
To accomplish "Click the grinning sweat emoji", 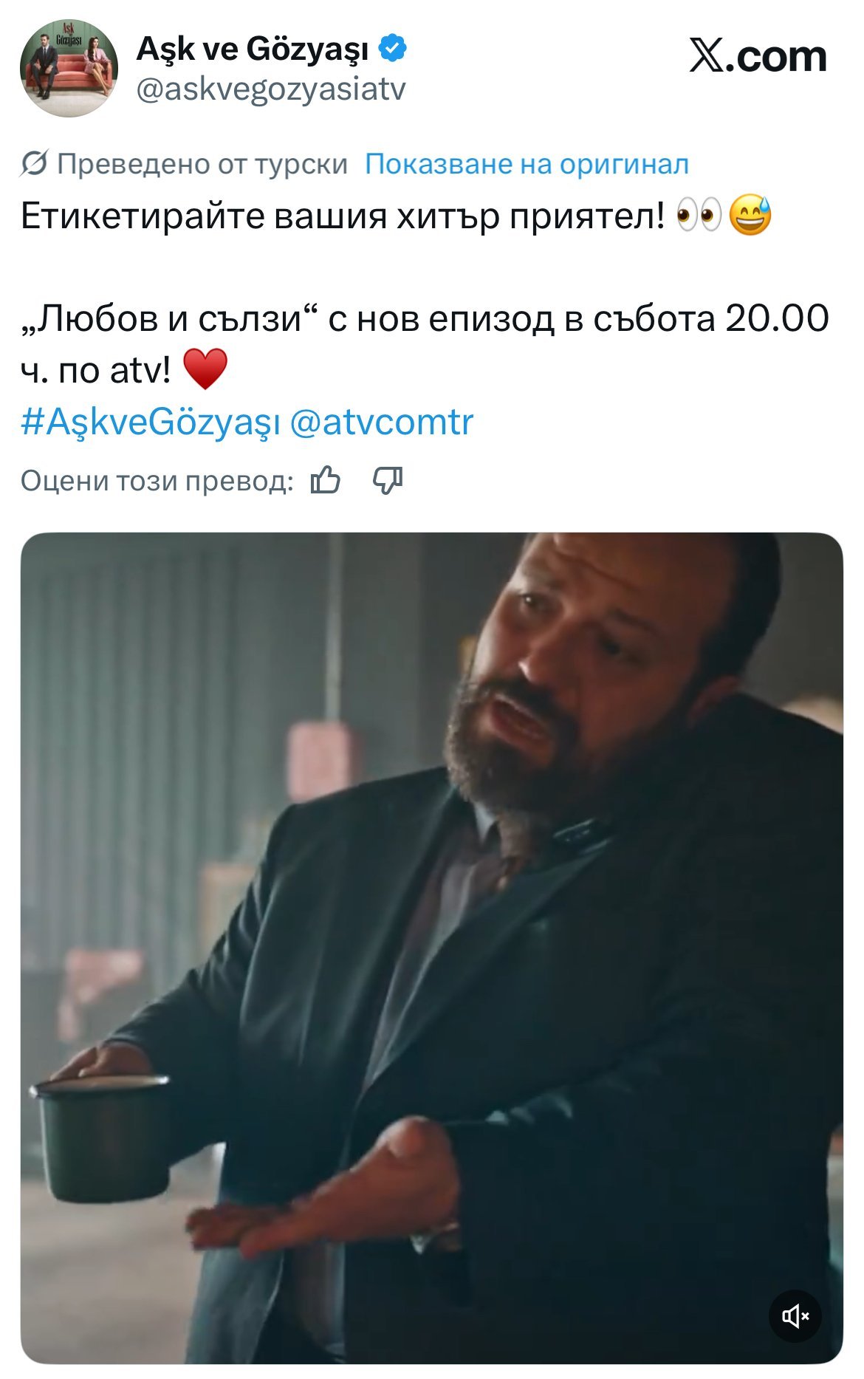I will click(x=750, y=216).
